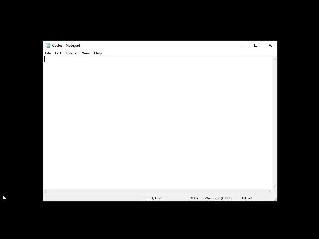The width and height of the screenshot is (319, 239).
Task: Open the Format menu
Action: point(72,53)
